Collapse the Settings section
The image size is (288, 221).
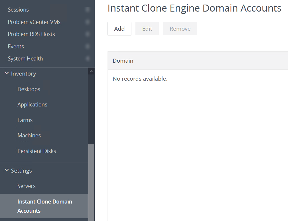[x=7, y=170]
